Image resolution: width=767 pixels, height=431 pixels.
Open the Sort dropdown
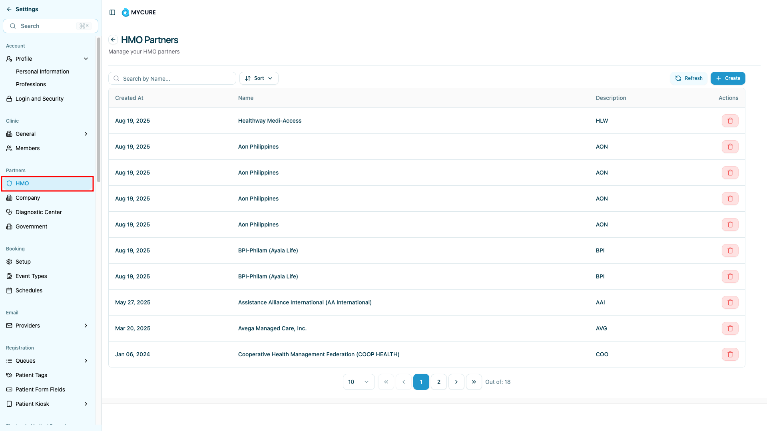tap(259, 78)
